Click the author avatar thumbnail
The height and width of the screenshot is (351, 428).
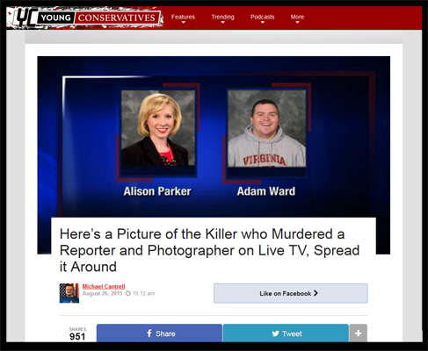tap(69, 293)
